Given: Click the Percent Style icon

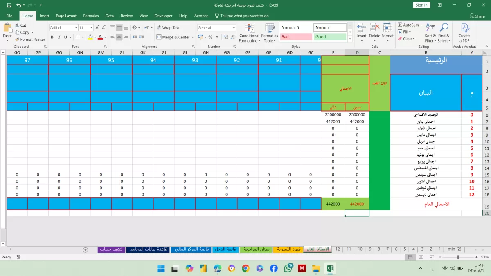Looking at the screenshot, I should [x=210, y=37].
